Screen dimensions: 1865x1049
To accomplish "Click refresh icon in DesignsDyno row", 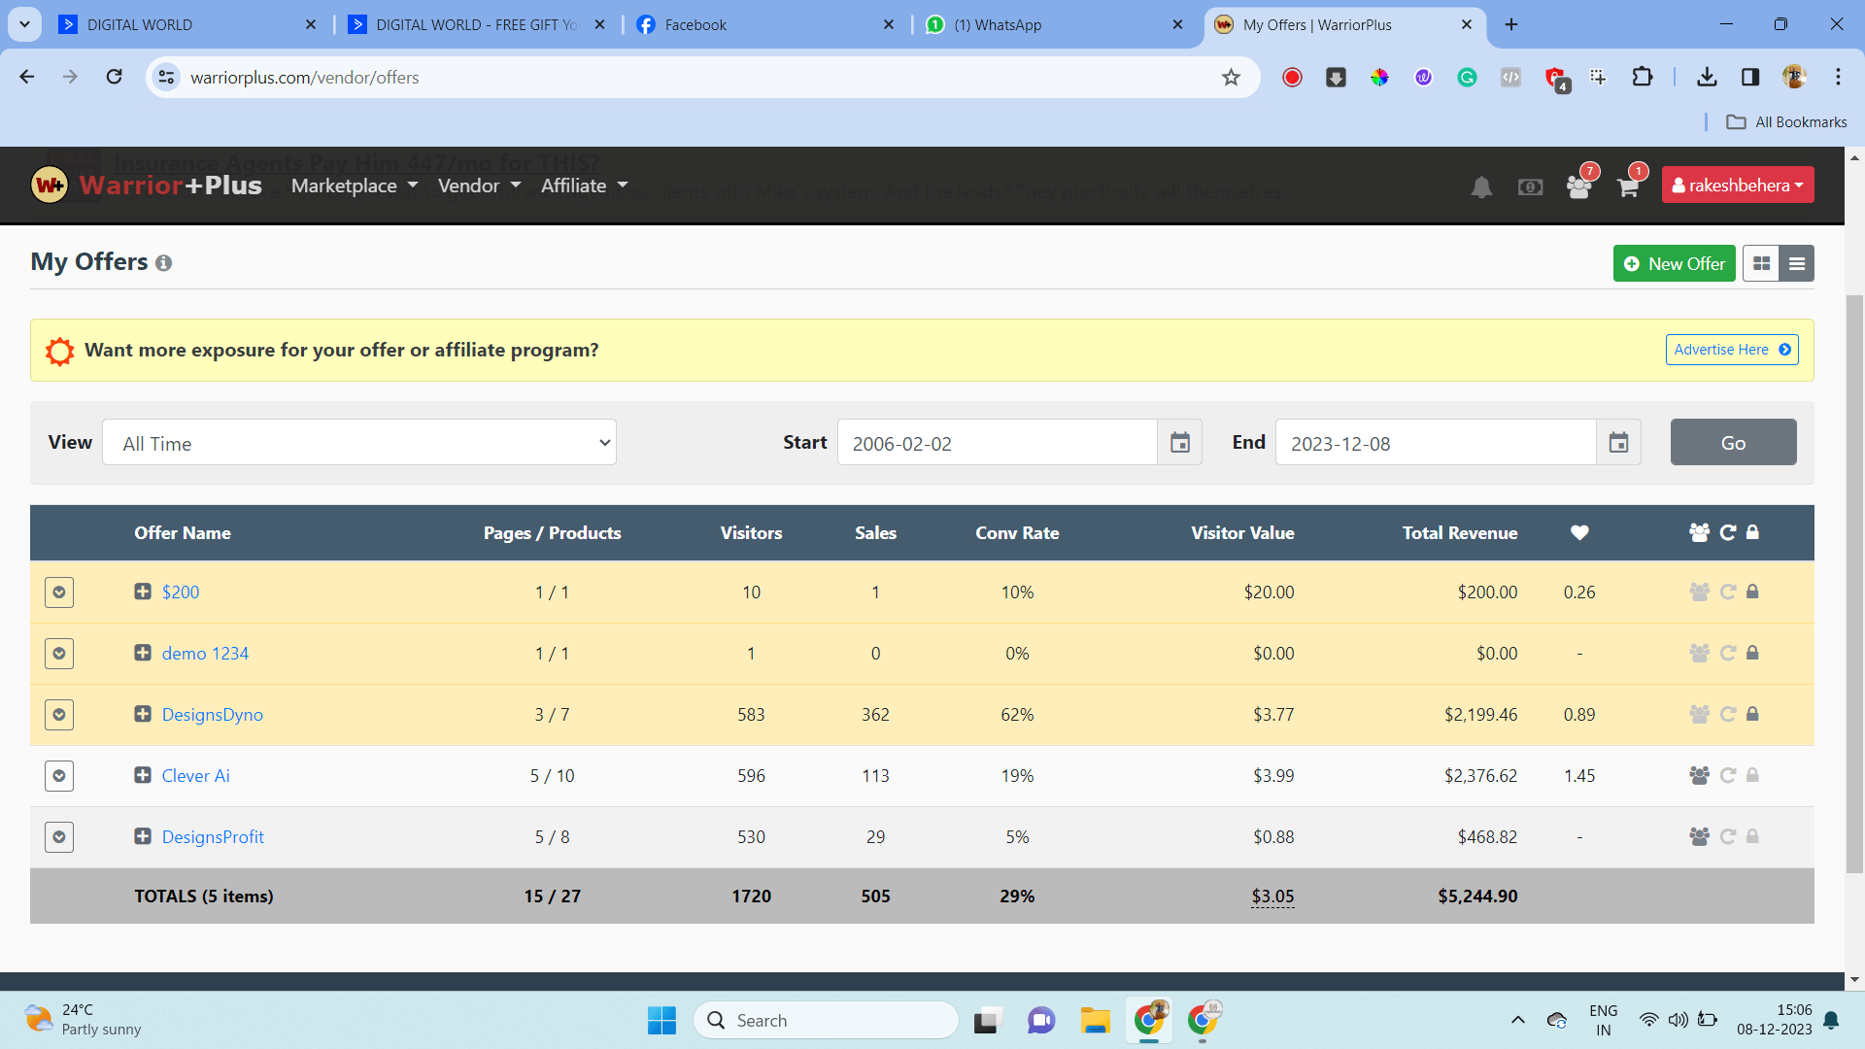I will coord(1728,714).
